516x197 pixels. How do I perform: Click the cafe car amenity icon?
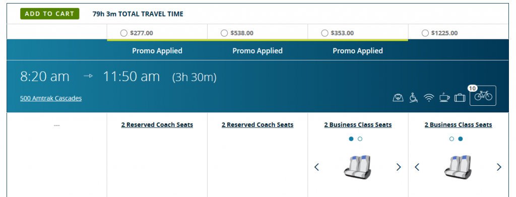coord(398,98)
